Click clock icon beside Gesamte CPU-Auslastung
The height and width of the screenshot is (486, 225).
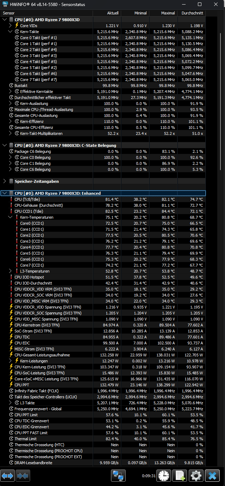click(x=11, y=116)
